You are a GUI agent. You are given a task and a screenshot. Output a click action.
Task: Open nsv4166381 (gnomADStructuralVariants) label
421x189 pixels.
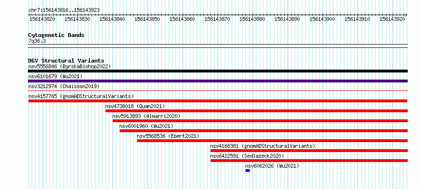point(263,146)
